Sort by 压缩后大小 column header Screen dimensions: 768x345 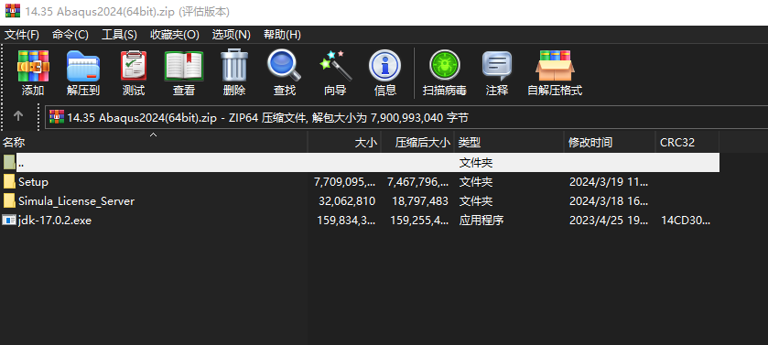pyautogui.click(x=417, y=143)
